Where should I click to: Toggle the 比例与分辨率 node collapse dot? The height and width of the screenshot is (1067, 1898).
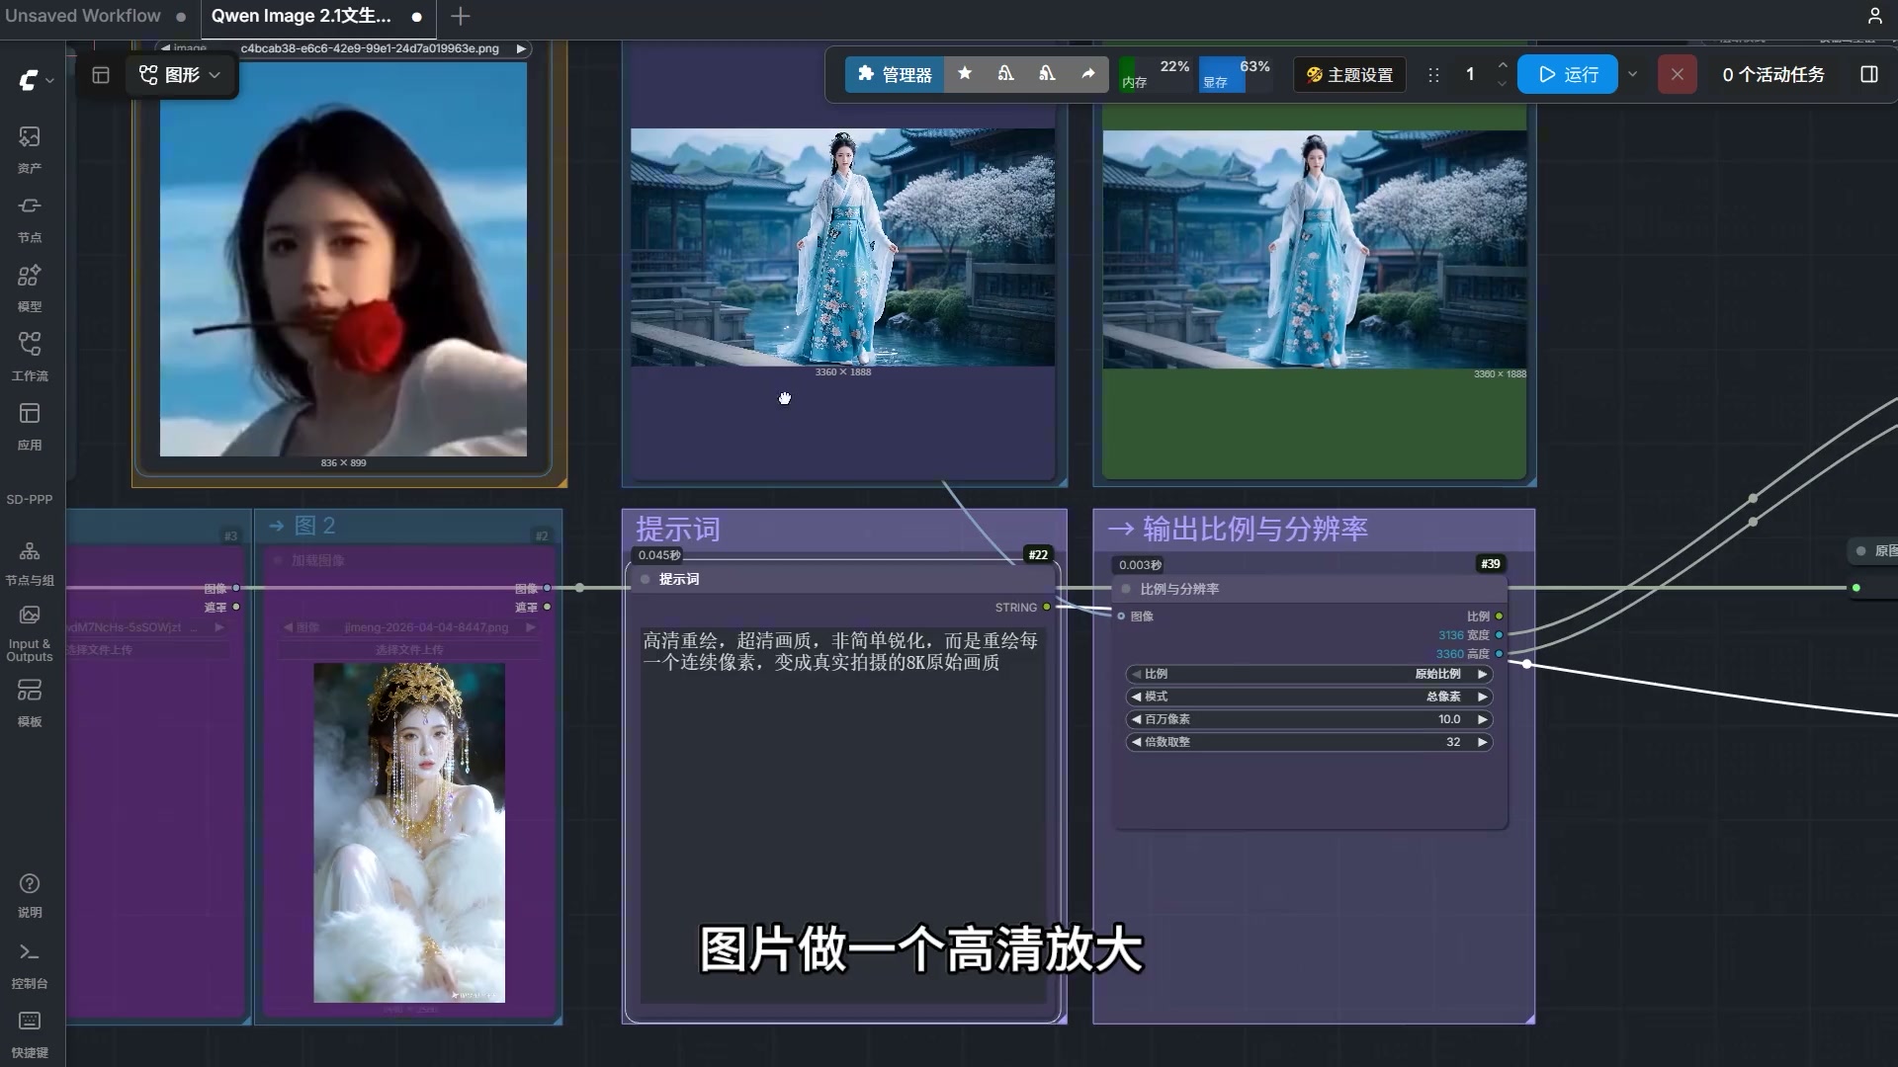(x=1125, y=589)
